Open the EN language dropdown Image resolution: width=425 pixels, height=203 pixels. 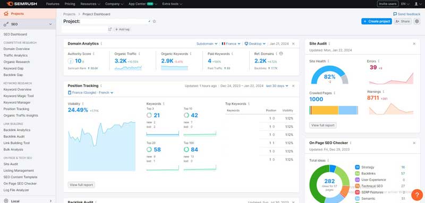[x=405, y=4]
